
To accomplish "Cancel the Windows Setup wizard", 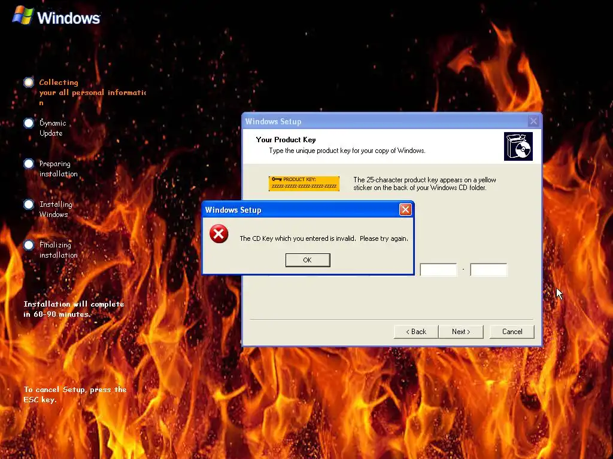I will coord(512,331).
